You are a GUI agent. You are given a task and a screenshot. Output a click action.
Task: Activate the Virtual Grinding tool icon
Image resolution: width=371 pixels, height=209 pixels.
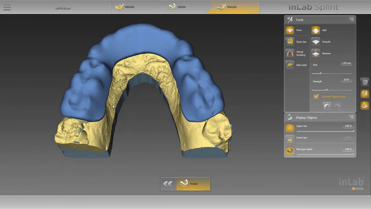[290, 53]
